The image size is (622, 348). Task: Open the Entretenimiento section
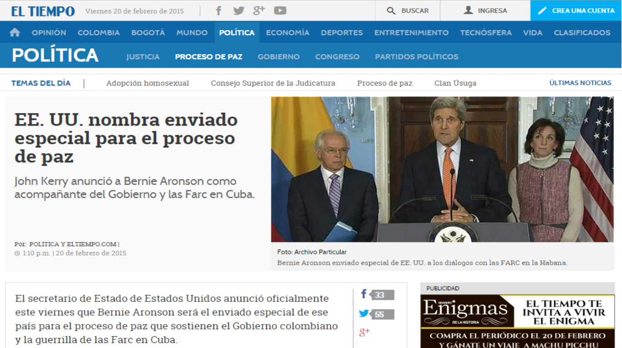(x=411, y=33)
